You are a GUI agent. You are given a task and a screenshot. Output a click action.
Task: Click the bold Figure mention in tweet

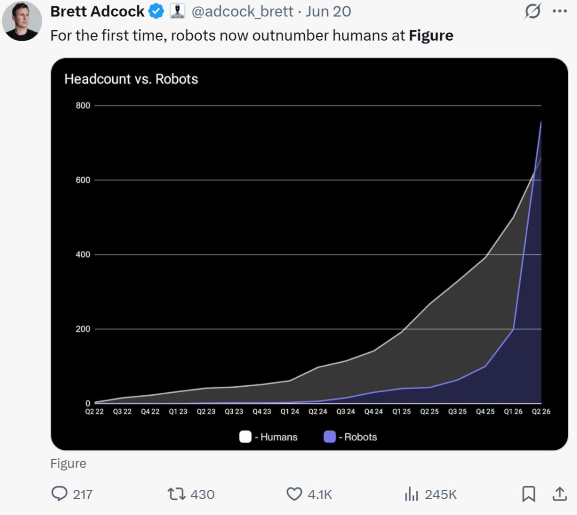point(431,36)
